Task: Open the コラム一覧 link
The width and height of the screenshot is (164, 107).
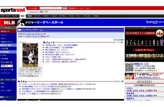Action: click(x=119, y=81)
